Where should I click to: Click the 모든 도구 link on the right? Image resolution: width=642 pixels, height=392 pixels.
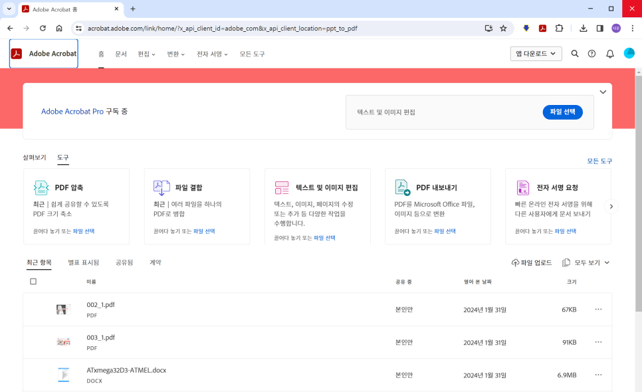(599, 161)
